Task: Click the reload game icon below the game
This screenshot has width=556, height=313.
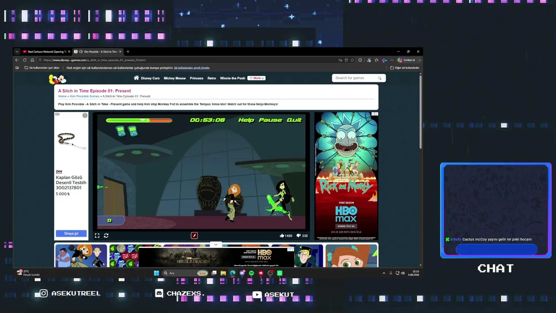Action: point(106,236)
